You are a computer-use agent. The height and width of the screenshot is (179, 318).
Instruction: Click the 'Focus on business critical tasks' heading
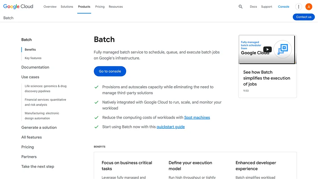pos(127,166)
